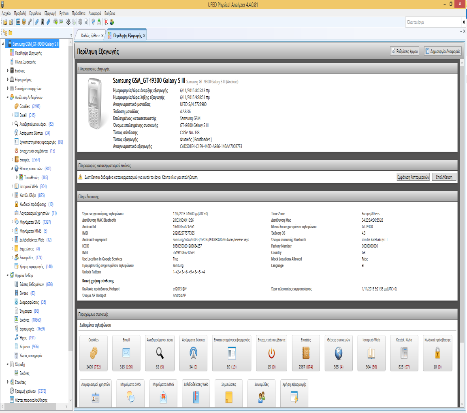Click the Δημιουργία Αναφοράς button

[443, 51]
